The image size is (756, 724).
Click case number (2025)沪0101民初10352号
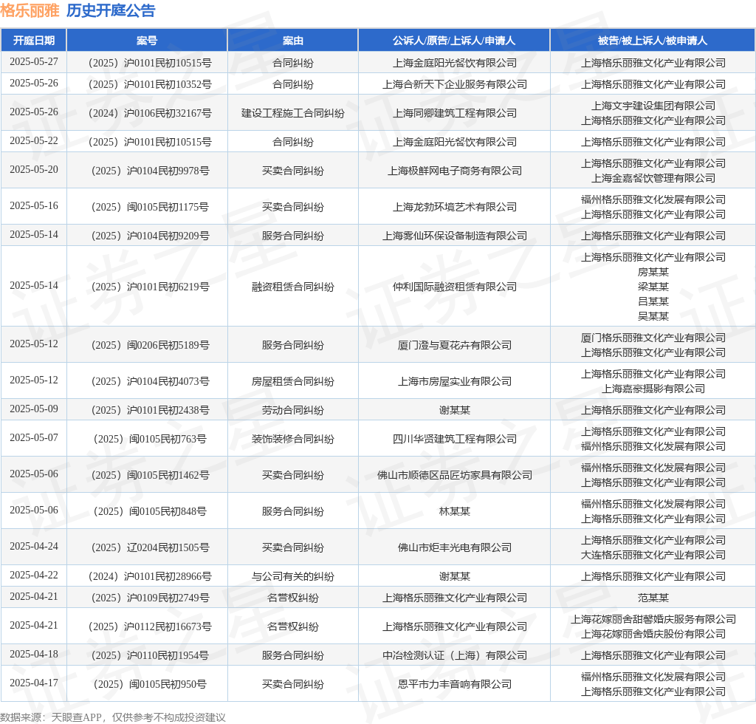[x=150, y=84]
